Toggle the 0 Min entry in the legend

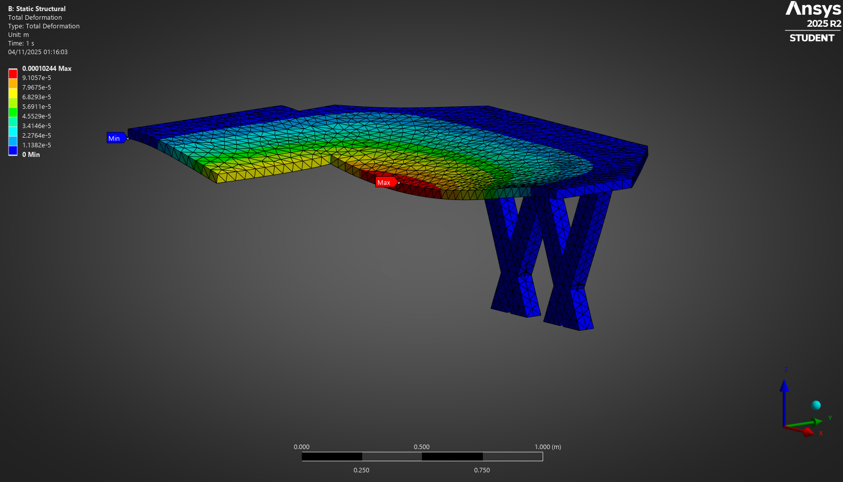pos(31,154)
